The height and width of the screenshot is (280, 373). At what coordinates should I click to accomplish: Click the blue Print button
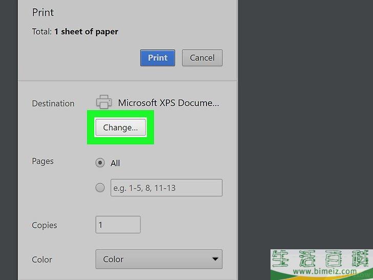(157, 58)
